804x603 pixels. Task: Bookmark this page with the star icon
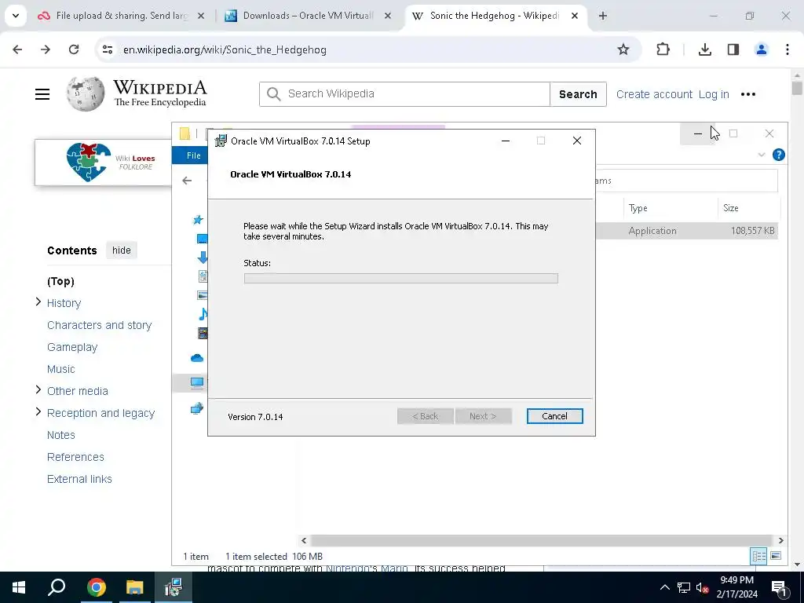click(623, 49)
